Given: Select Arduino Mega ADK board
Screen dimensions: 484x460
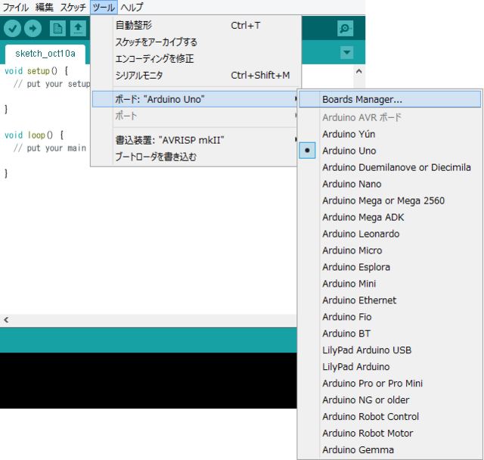Looking at the screenshot, I should click(x=390, y=217).
